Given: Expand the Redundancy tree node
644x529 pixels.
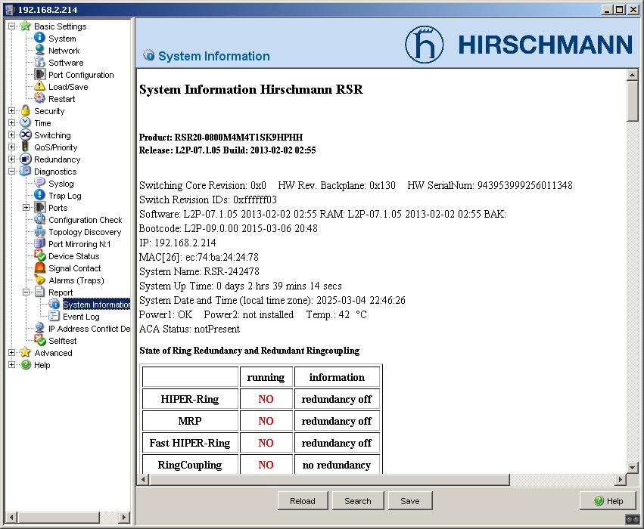Looking at the screenshot, I should tap(11, 159).
